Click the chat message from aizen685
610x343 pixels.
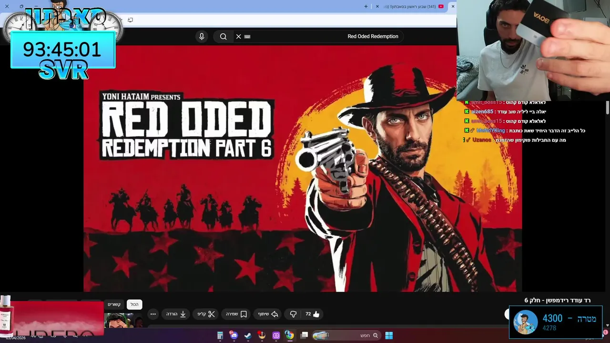click(505, 111)
